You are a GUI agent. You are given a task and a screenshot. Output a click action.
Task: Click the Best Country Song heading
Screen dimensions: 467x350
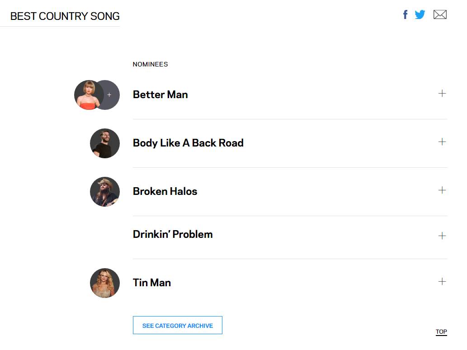point(65,16)
